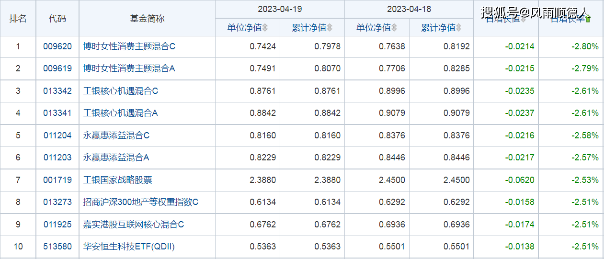Open fund code 009620 link
This screenshot has width=604, height=259.
[57, 46]
